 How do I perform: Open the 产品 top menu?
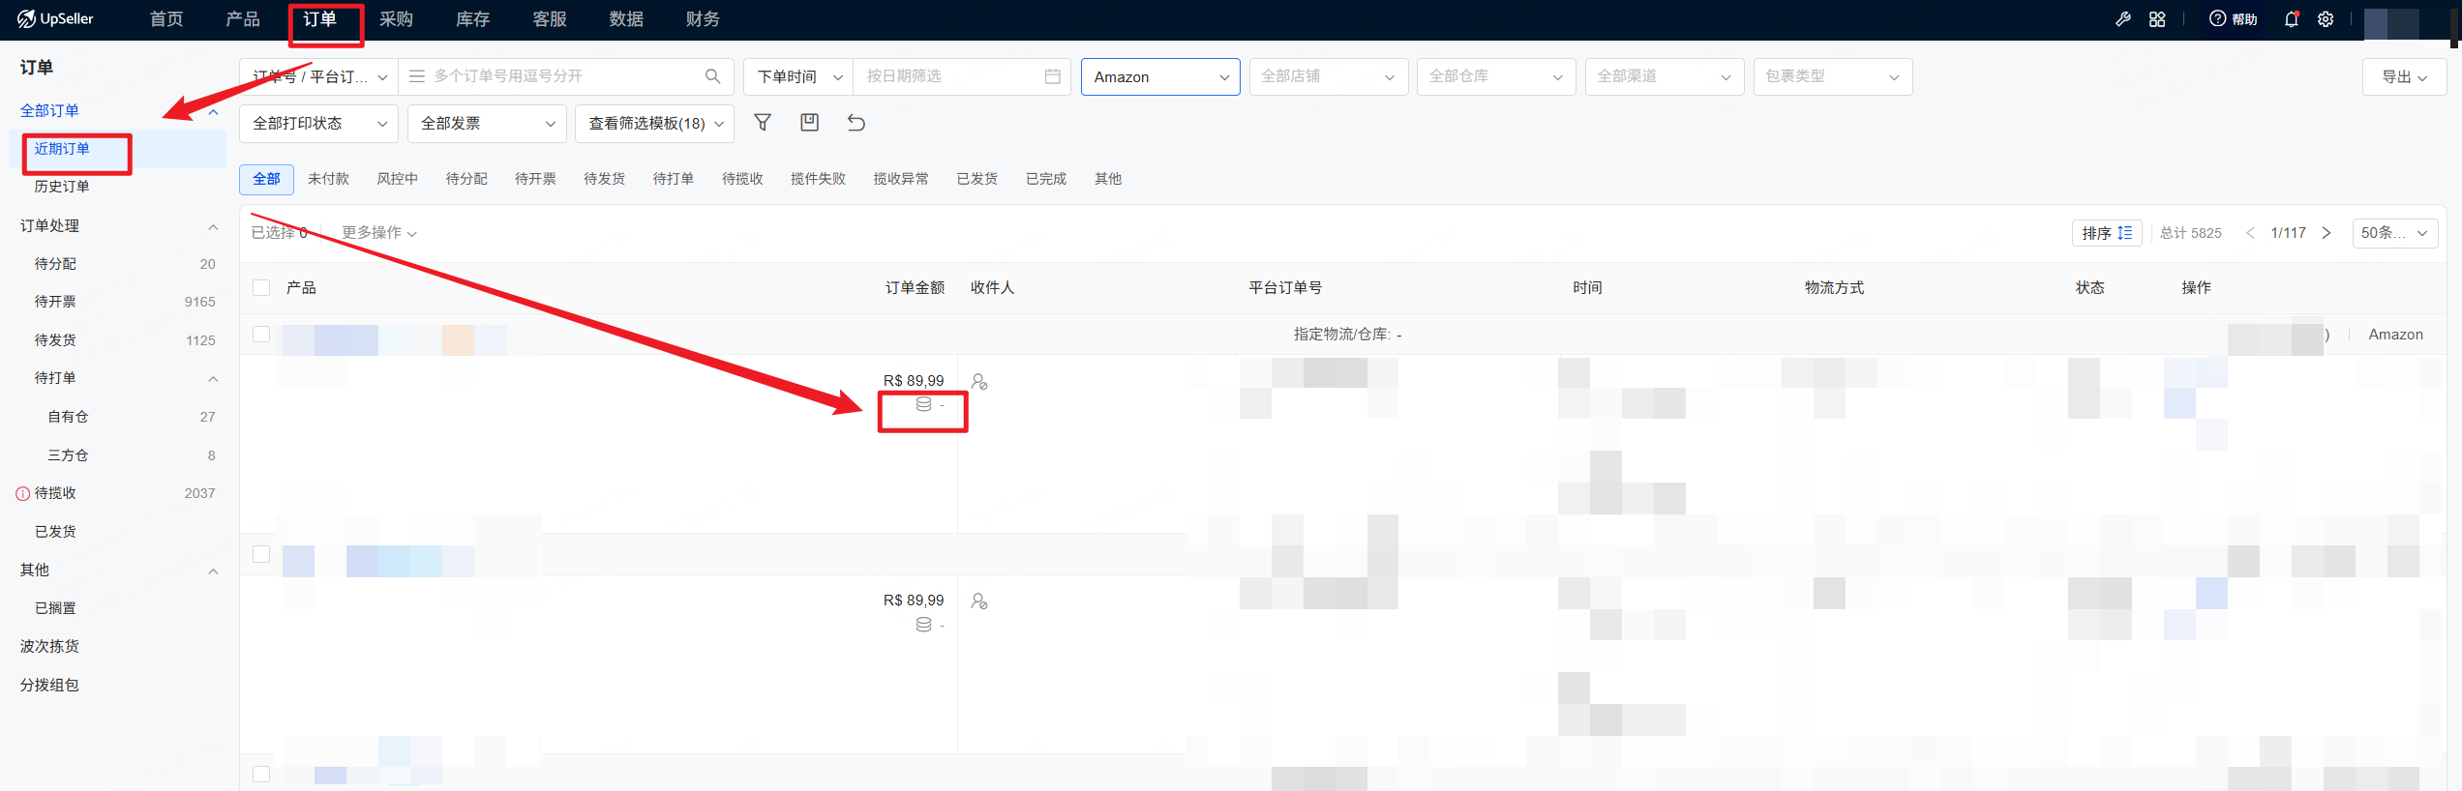(x=243, y=19)
